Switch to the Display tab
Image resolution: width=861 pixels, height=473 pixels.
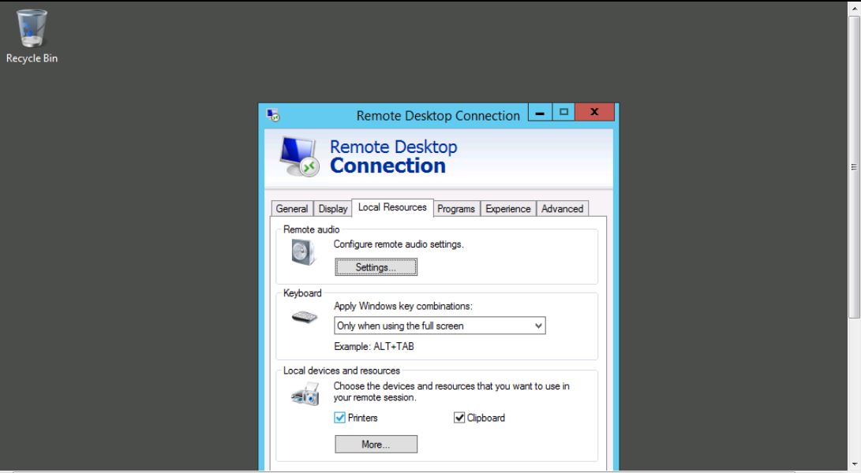click(x=333, y=209)
